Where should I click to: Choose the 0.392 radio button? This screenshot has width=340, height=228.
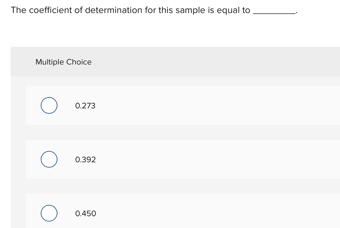click(x=49, y=159)
